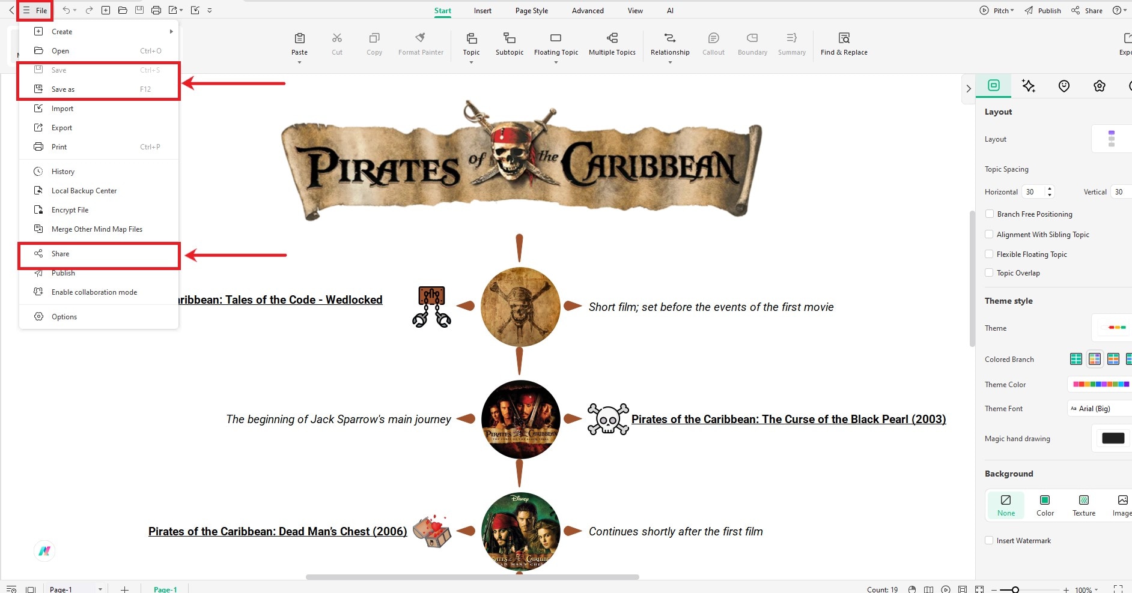1132x593 pixels.
Task: Toggle Alignment With Sibling Topic
Action: point(989,234)
